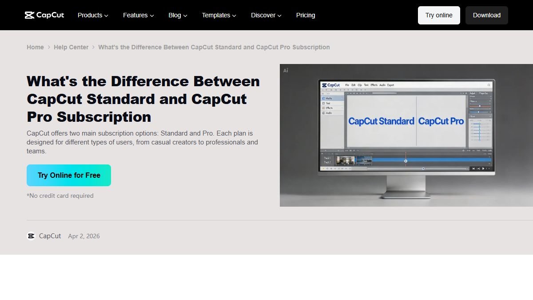Click the "No credit card required" note
The height and width of the screenshot is (300, 533).
click(x=60, y=196)
